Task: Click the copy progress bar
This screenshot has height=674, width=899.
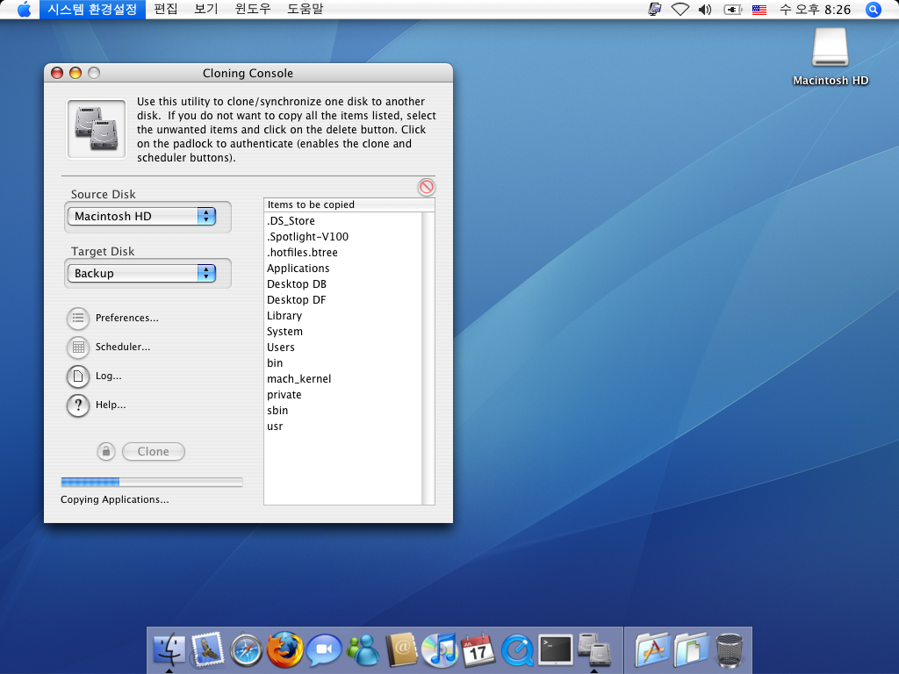Action: [151, 482]
